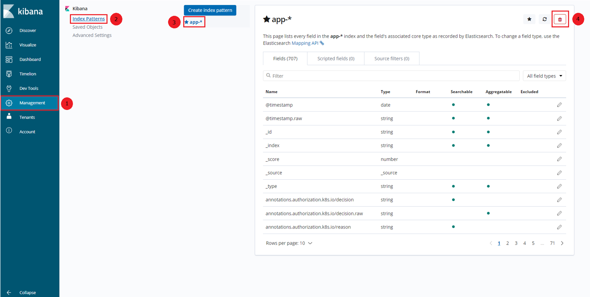Viewport: 590px width, 297px height.
Task: Open Dashboard via its grid icon
Action: pos(9,59)
